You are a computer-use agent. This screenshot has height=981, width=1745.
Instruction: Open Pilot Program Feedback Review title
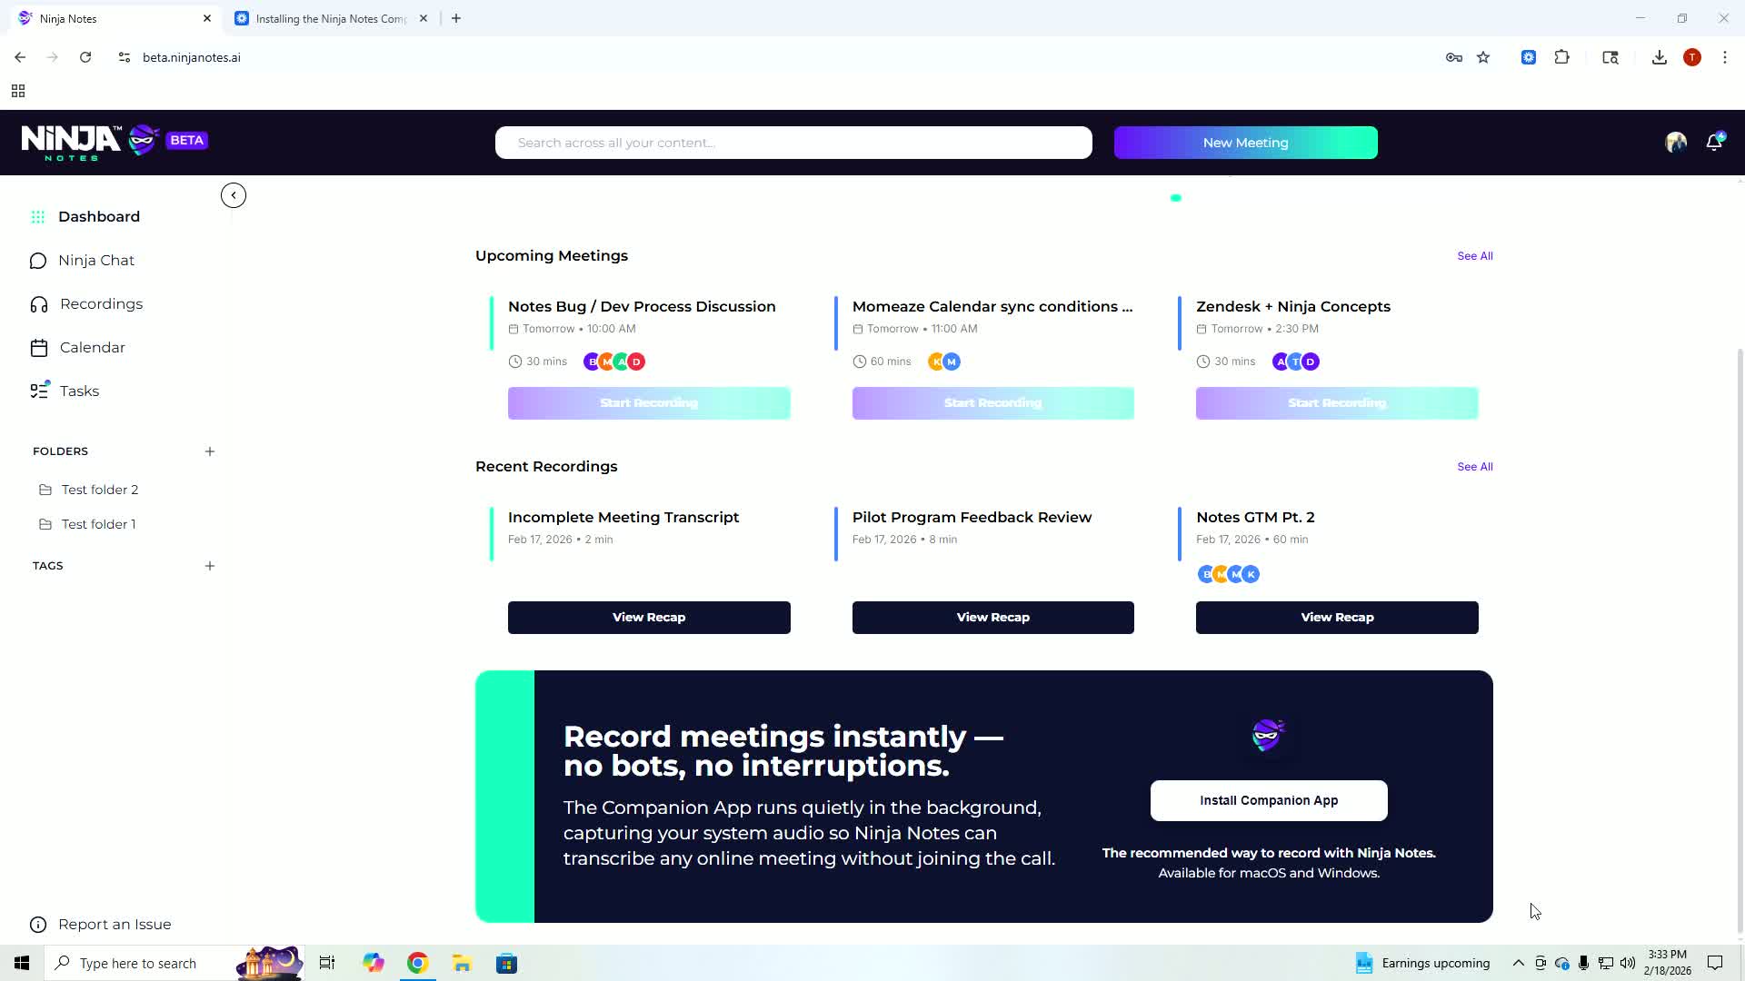972,518
